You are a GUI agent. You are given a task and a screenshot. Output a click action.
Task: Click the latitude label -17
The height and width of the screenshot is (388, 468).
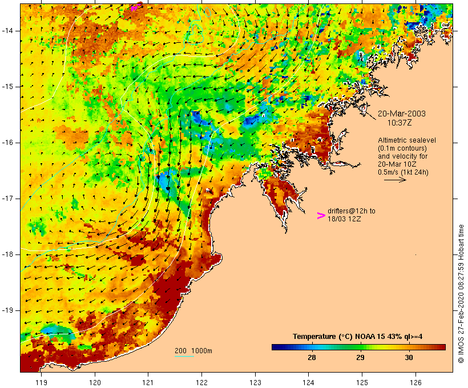(7, 199)
